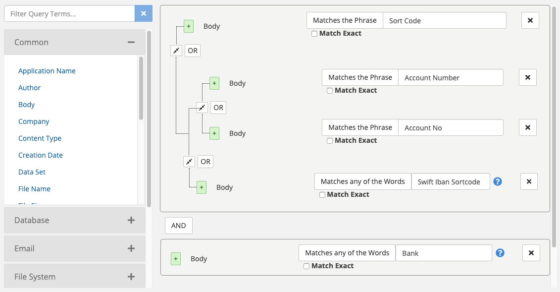
Task: Open help for Swift Iban Sortcode row
Action: [x=498, y=181]
